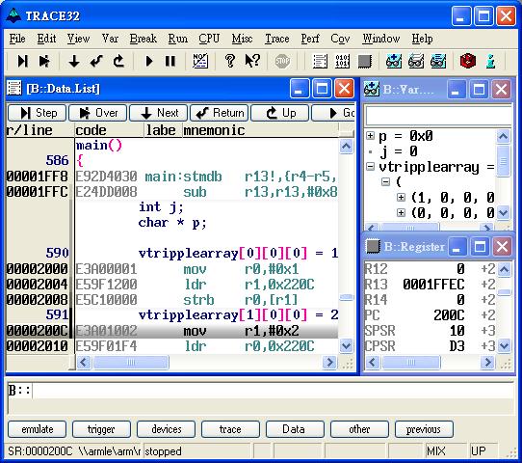Viewport: 522px width, 463px height.
Task: Click the previous softkey button
Action: pyautogui.click(x=424, y=429)
